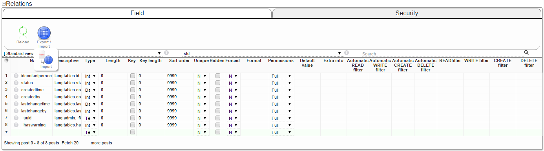This screenshot has width=544, height=151.
Task: Open info icon for lastchangetime row
Action: (16, 104)
